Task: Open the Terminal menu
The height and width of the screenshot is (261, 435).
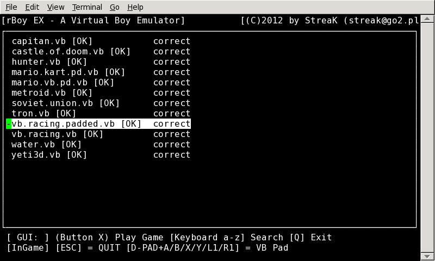Action: (x=87, y=7)
